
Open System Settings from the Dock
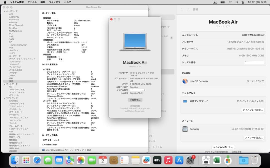click(x=189, y=161)
